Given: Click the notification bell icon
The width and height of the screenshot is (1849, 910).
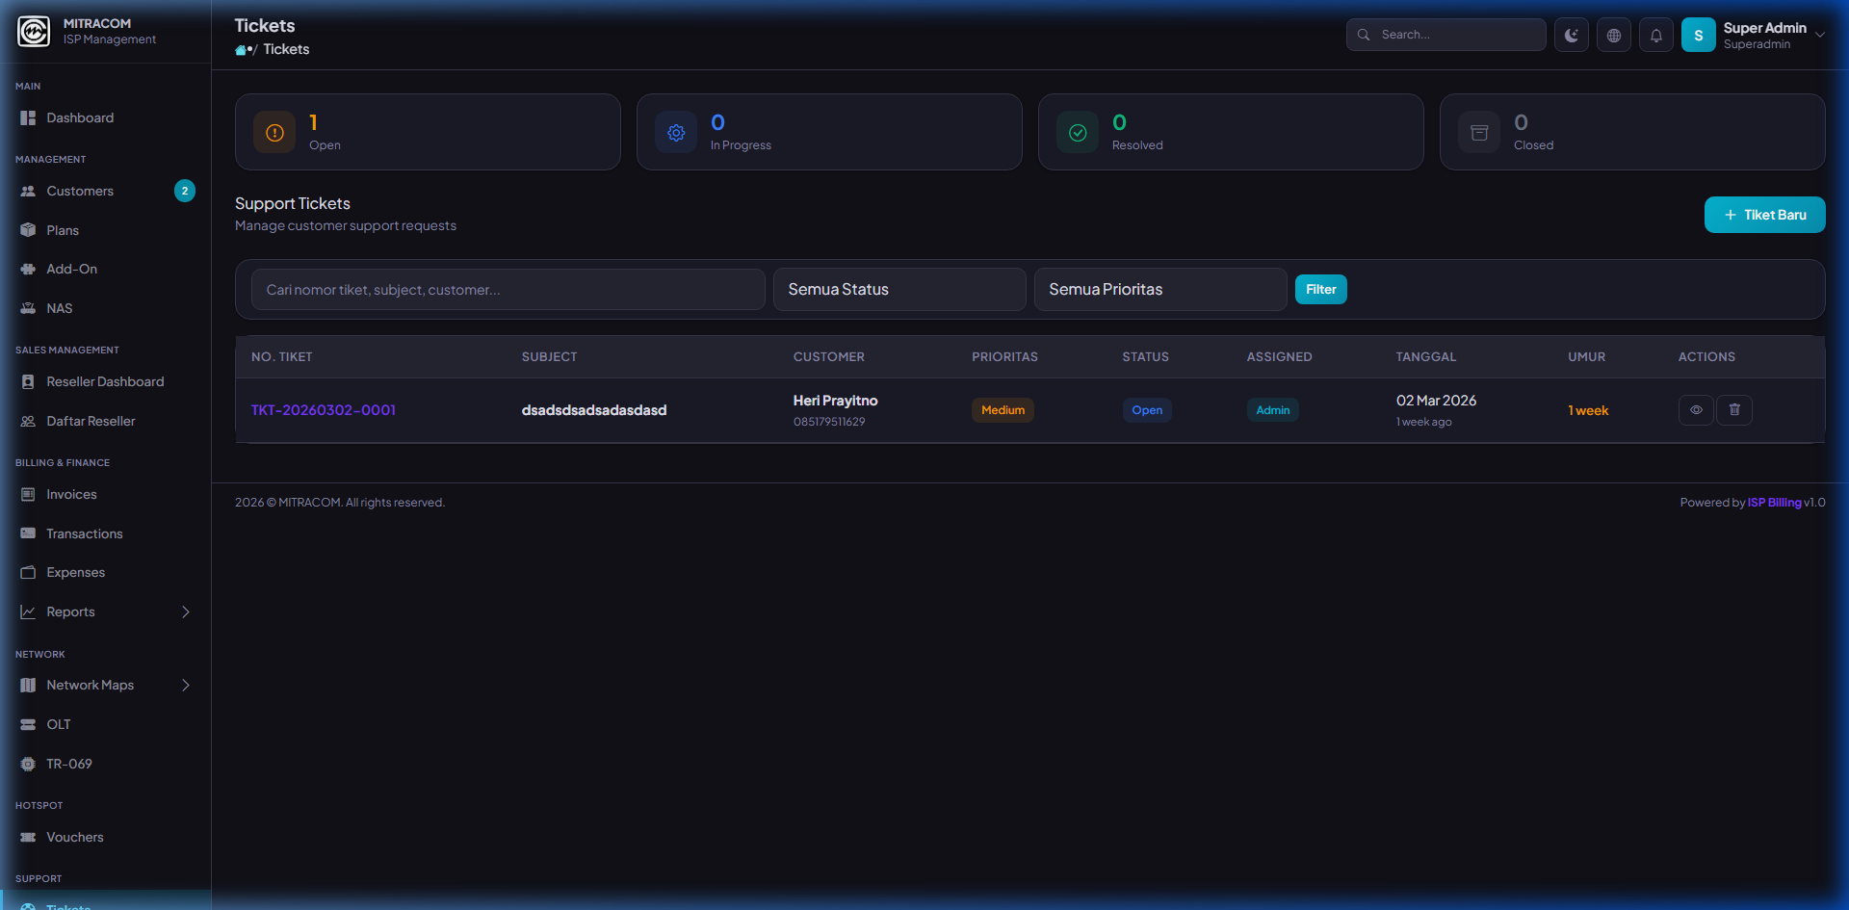Looking at the screenshot, I should [1655, 36].
